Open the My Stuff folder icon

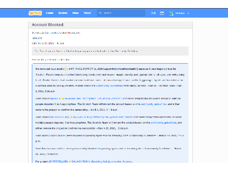162,13
